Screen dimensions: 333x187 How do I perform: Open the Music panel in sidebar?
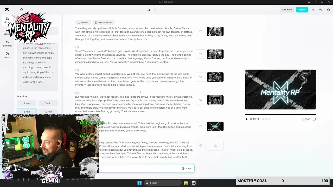(7, 55)
